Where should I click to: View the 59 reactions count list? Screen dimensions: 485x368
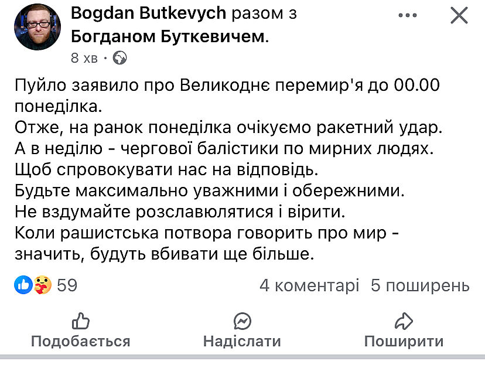[x=67, y=285]
